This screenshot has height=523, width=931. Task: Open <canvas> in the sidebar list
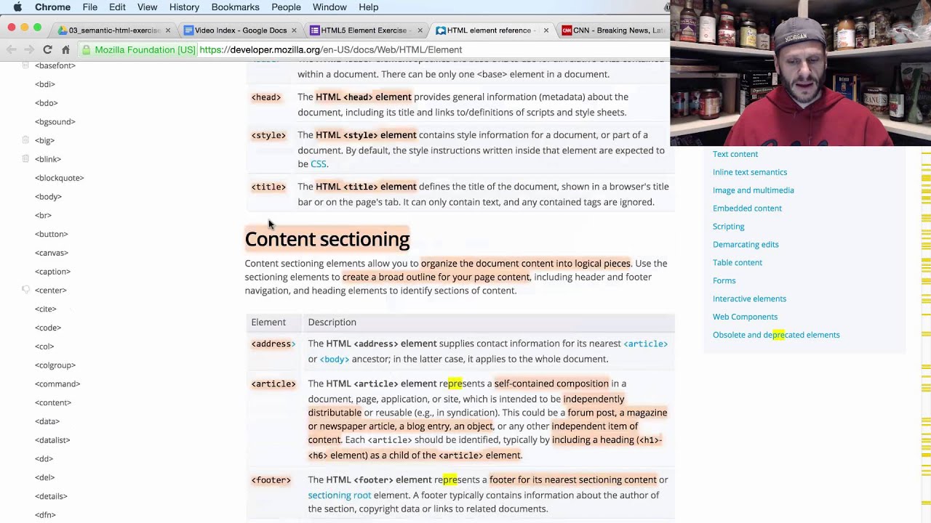[51, 253]
